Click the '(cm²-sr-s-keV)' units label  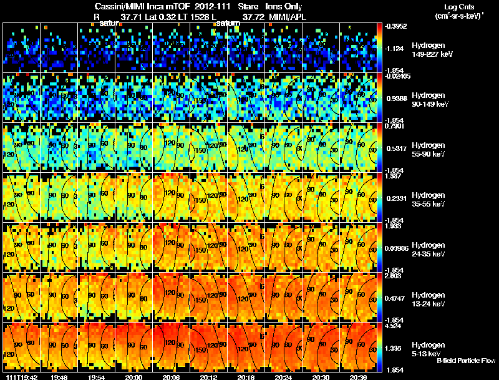click(x=459, y=16)
